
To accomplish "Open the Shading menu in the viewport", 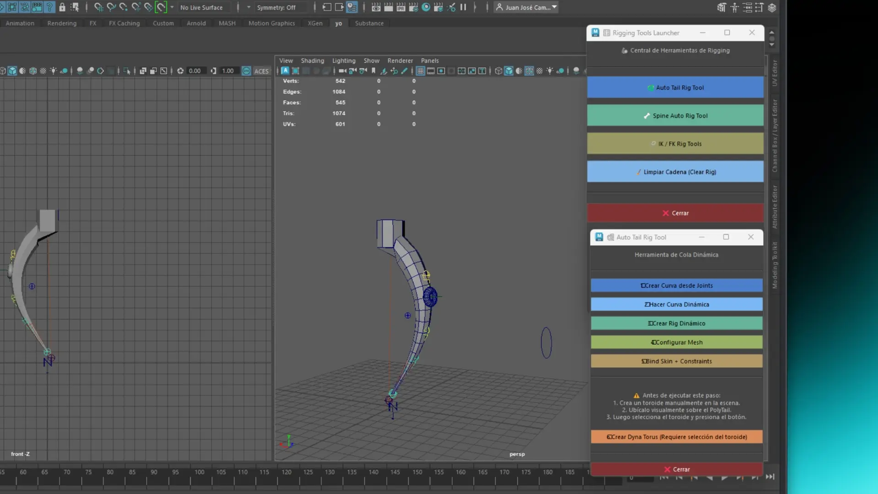I will click(312, 60).
